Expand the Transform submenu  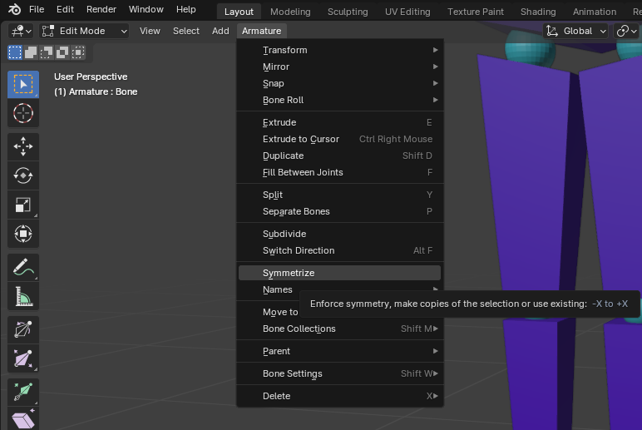340,50
